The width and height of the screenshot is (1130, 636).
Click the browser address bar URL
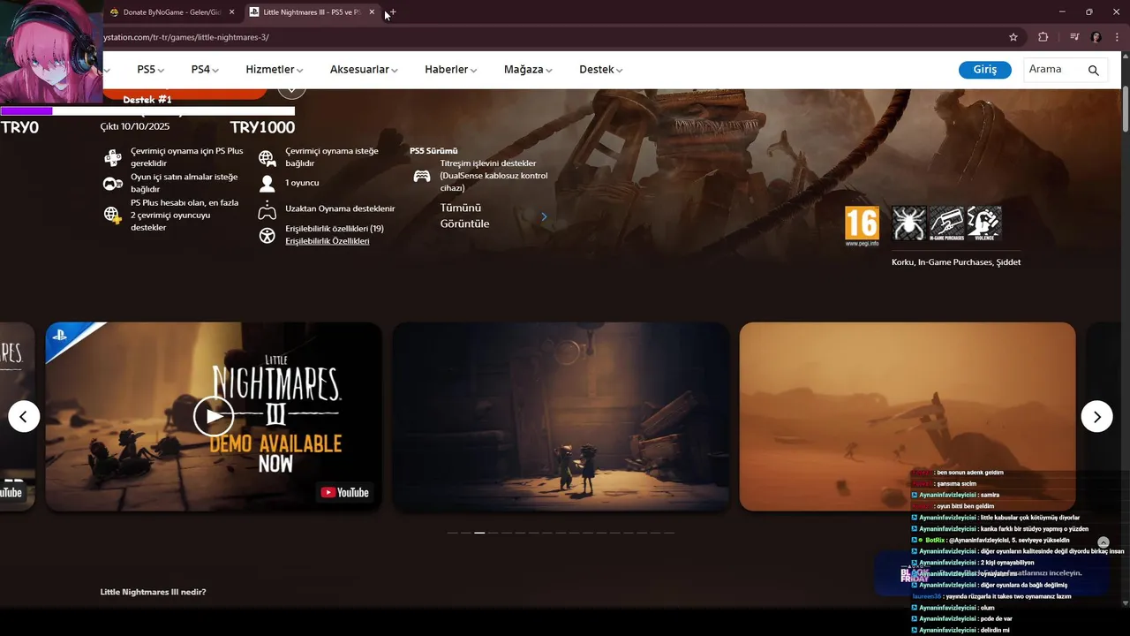click(x=186, y=37)
